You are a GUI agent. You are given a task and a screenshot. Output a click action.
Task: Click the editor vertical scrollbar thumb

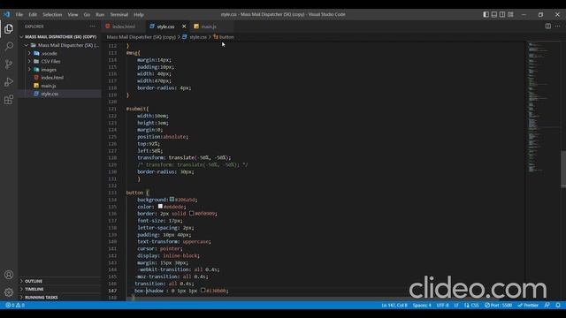[563, 169]
